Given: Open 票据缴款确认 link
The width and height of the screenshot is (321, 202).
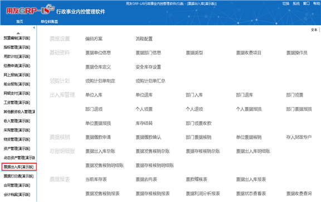Looking at the screenshot, I should tap(148, 137).
